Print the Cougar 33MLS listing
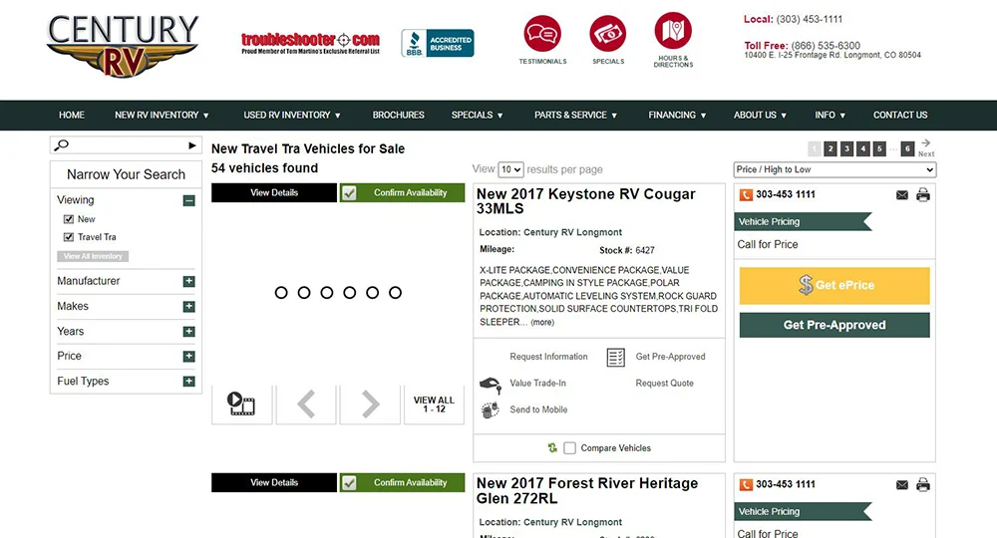The width and height of the screenshot is (997, 538). click(x=922, y=195)
